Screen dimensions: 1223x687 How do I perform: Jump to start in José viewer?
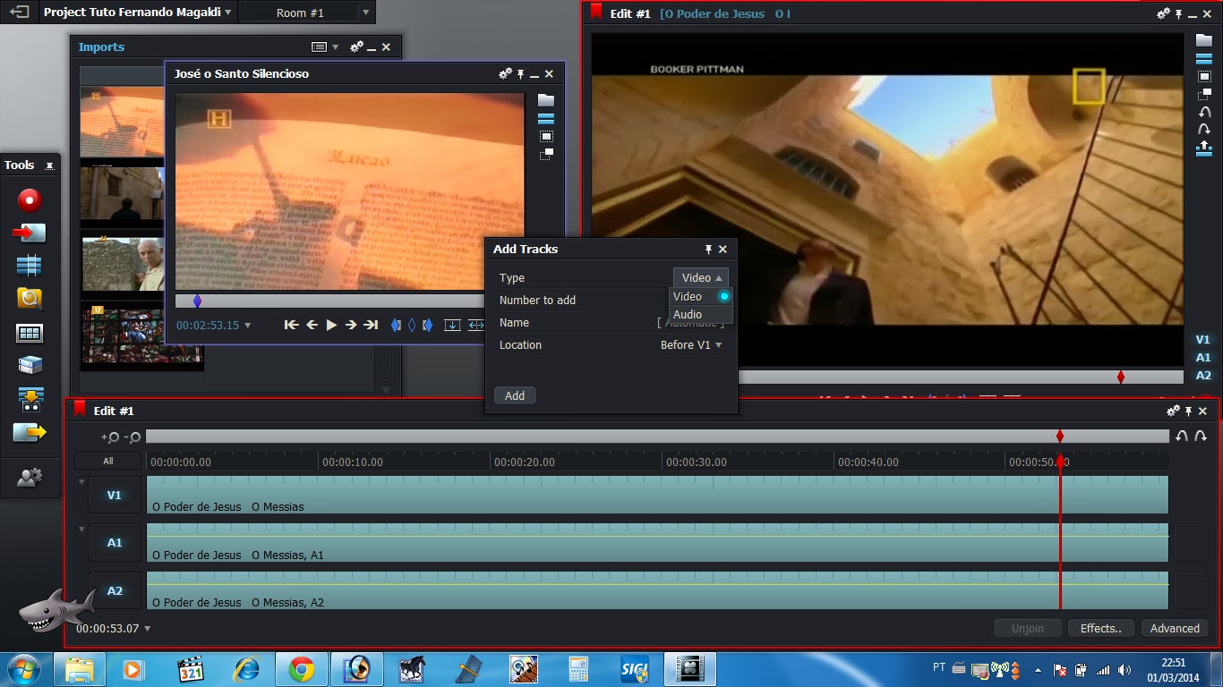point(291,326)
